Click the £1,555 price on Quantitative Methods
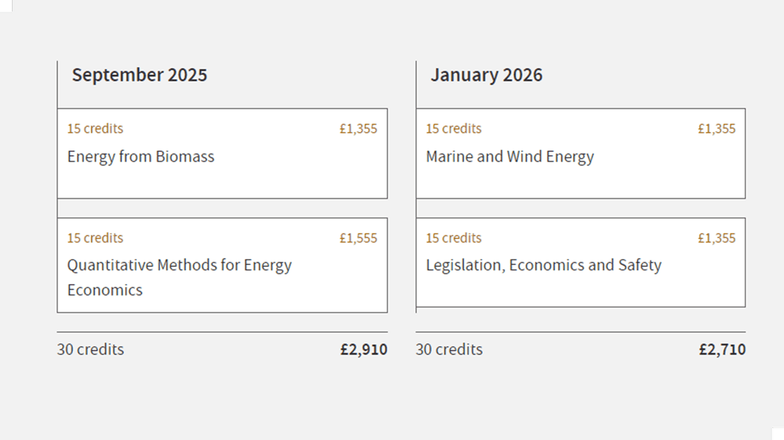Viewport: 784px width, 440px height. tap(358, 238)
